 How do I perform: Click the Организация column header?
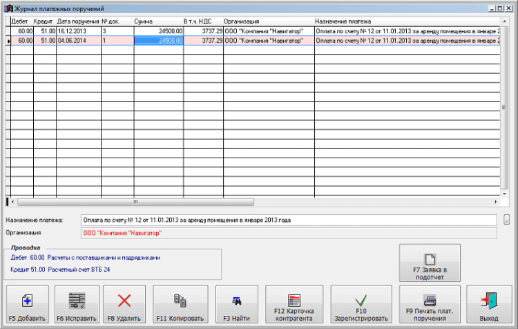pos(269,21)
